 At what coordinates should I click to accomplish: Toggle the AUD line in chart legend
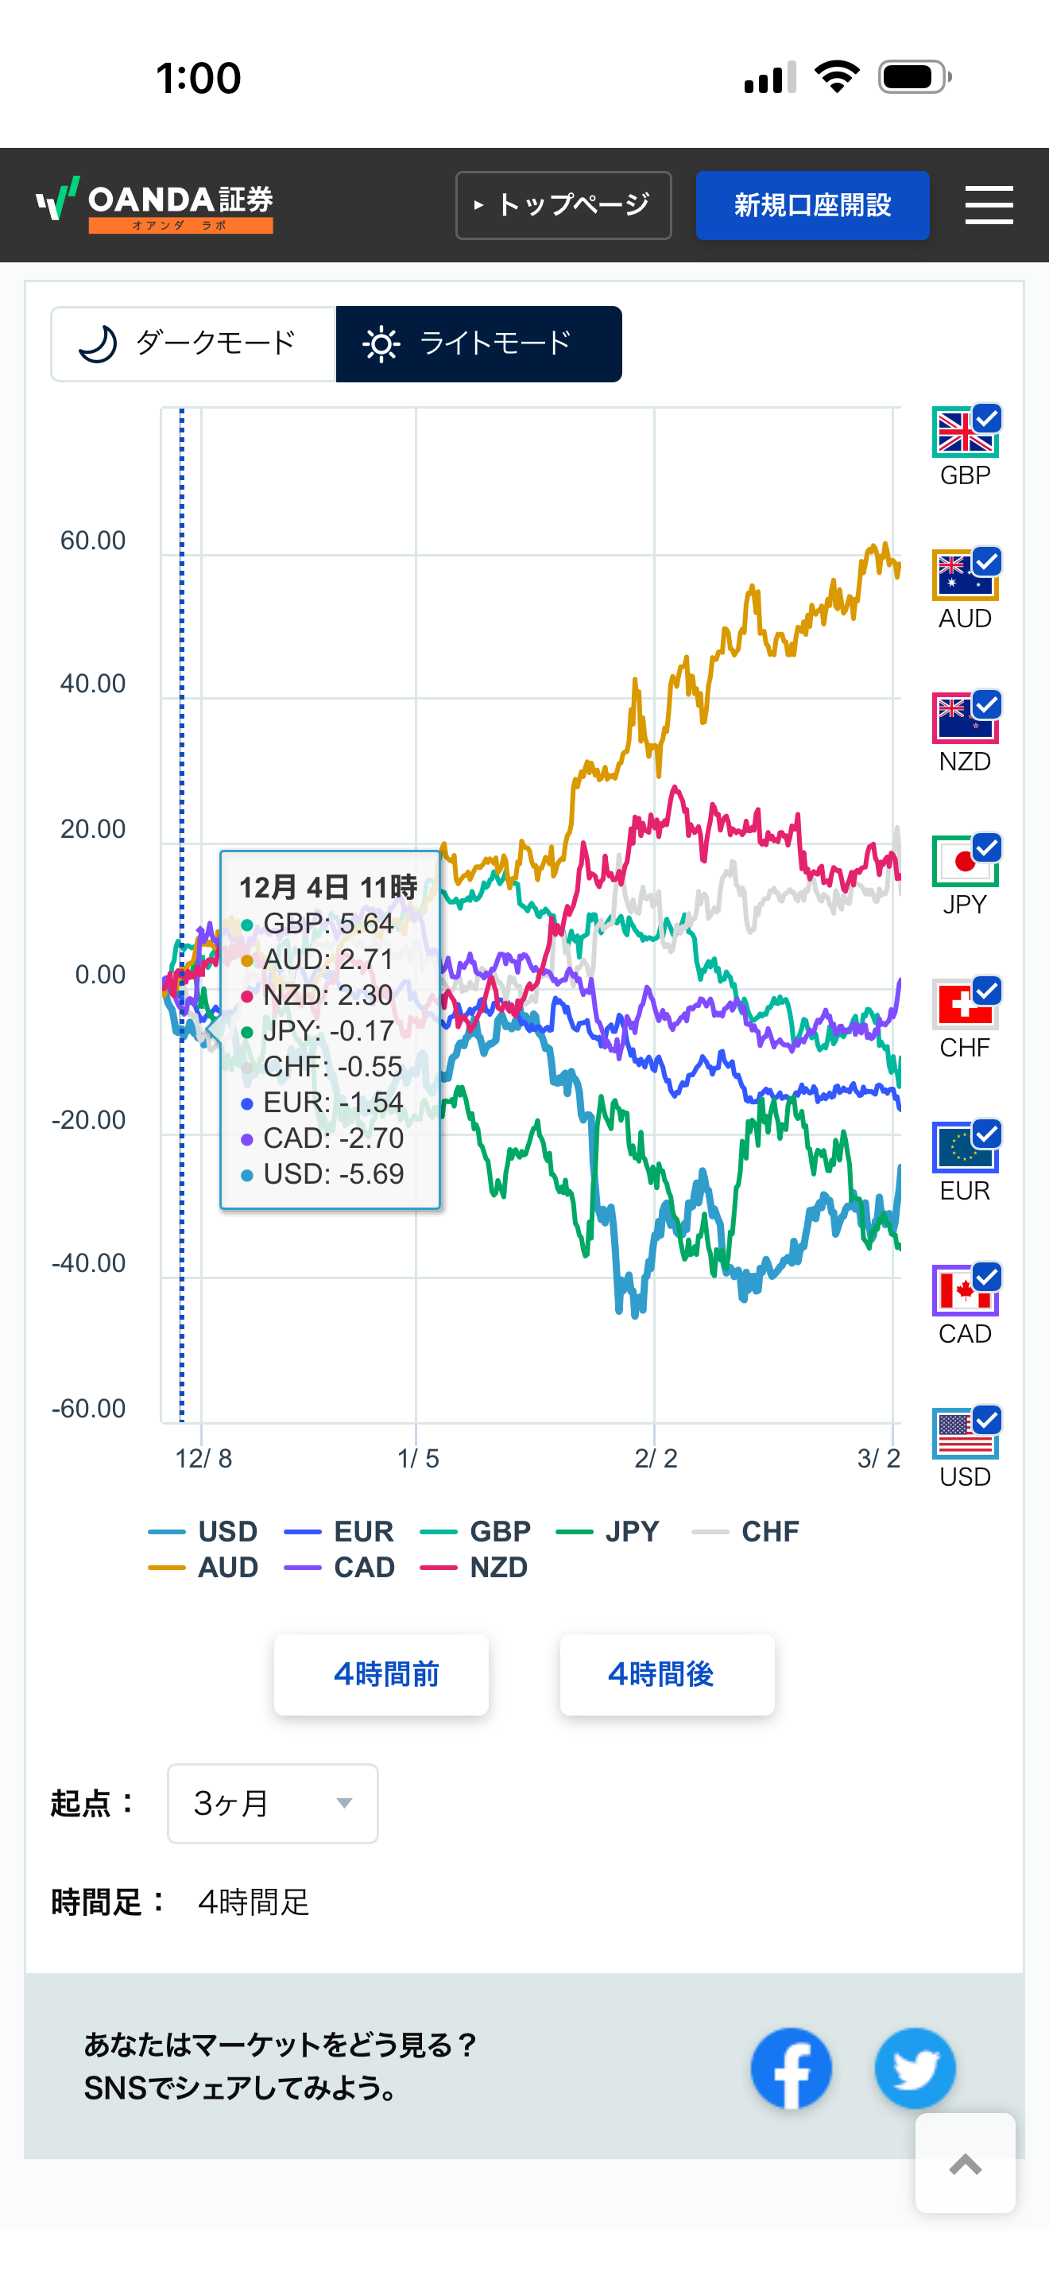coord(205,1567)
